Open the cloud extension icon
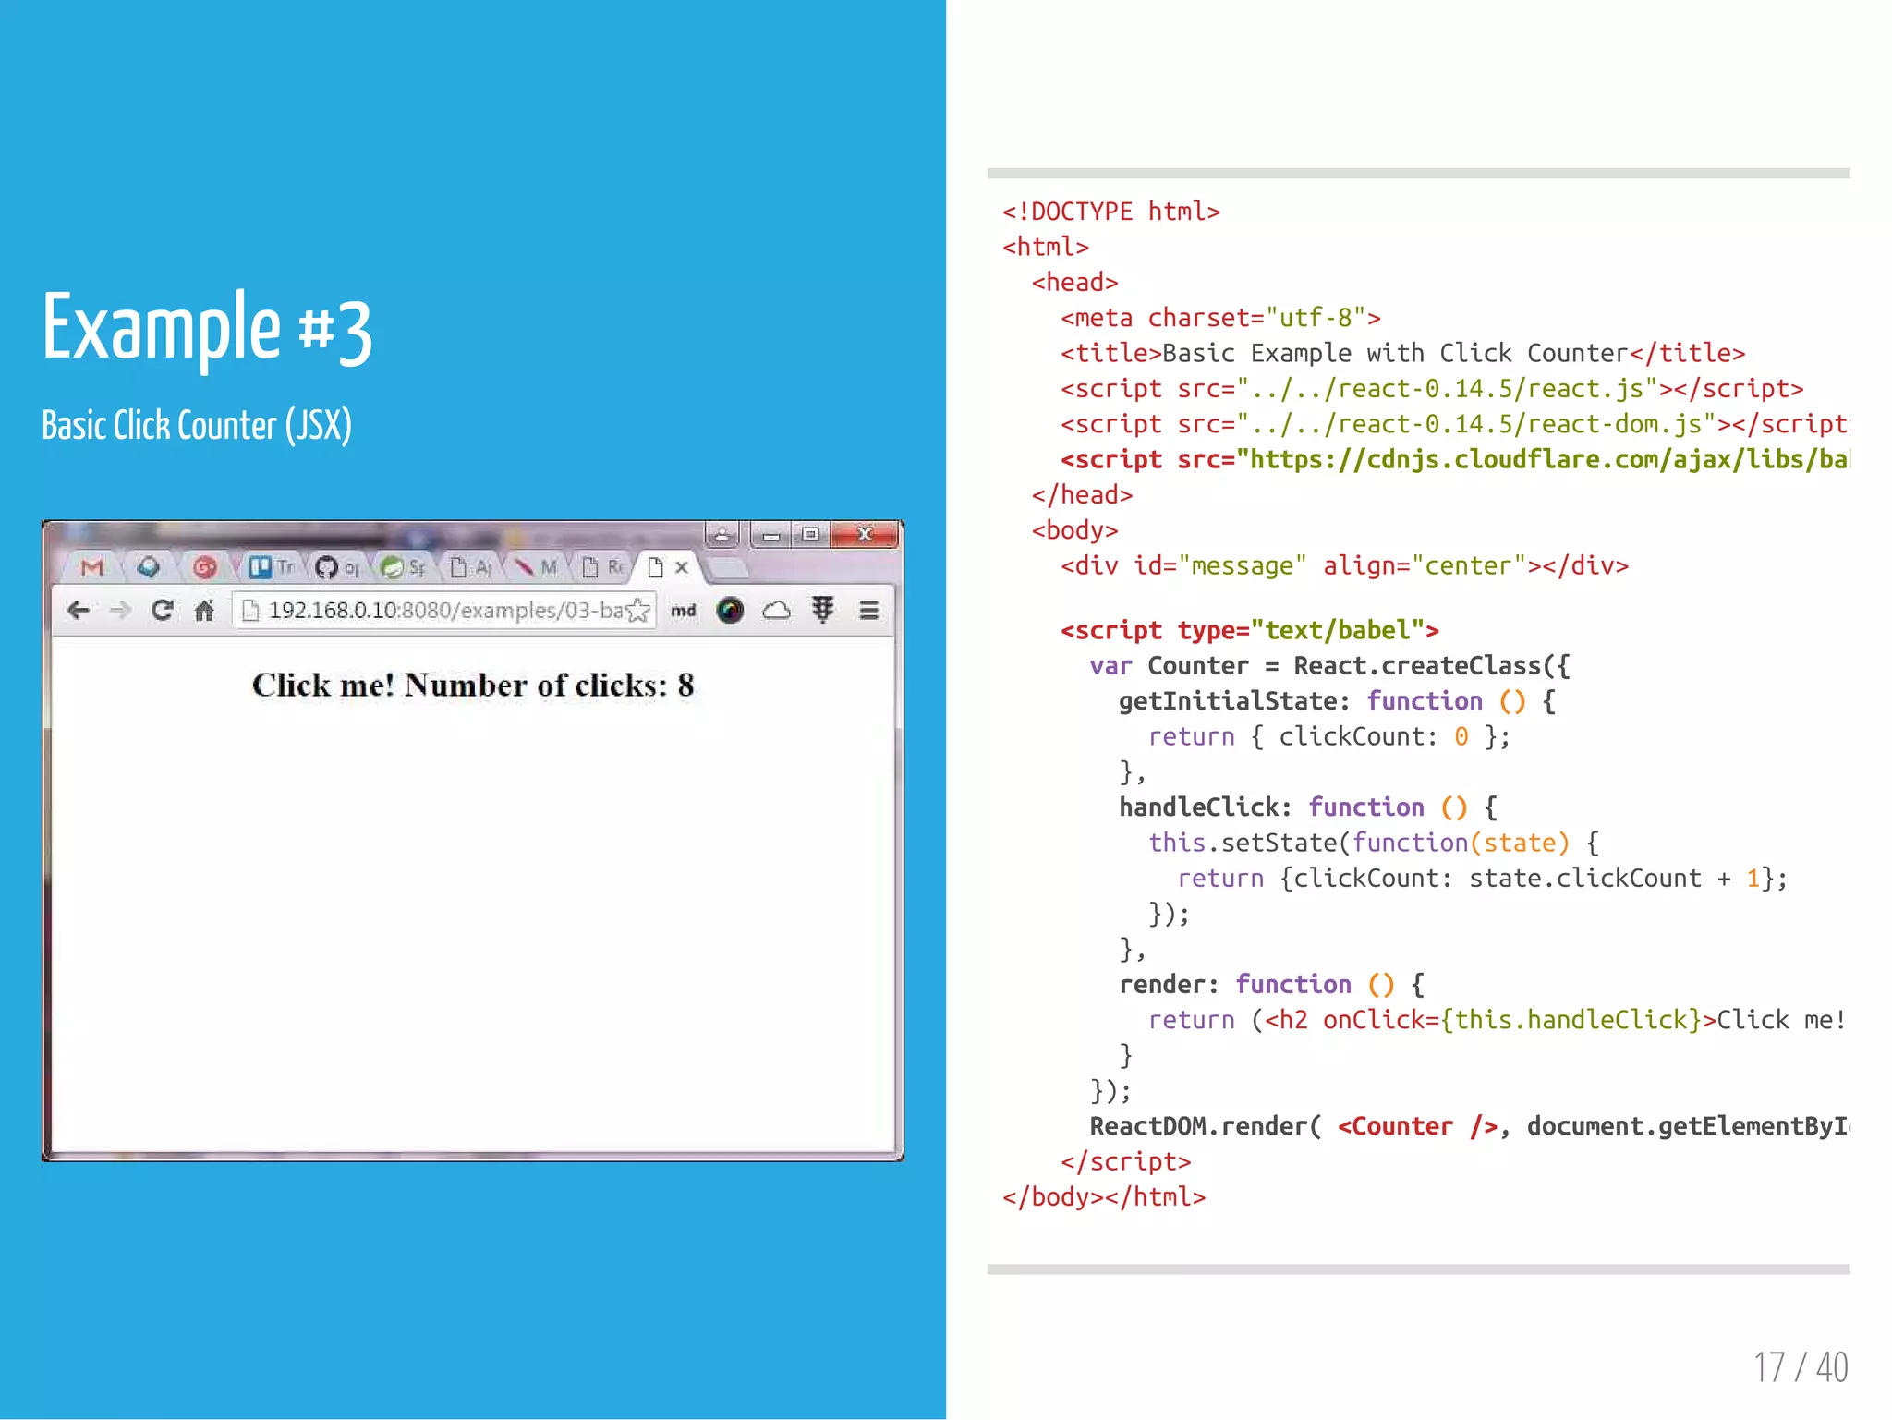This screenshot has width=1892, height=1420. 776,611
